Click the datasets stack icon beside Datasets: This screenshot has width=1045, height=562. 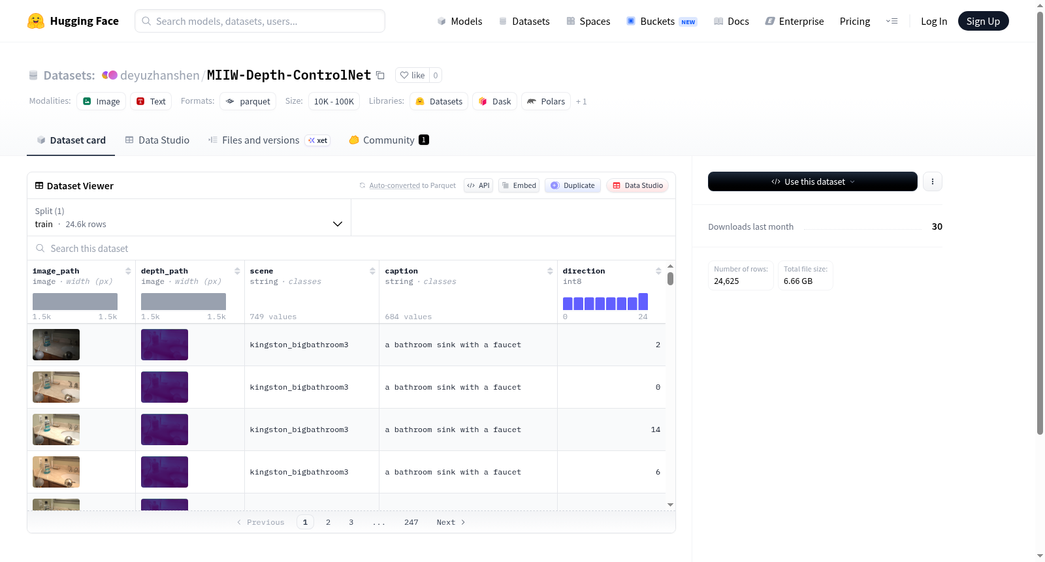pos(33,76)
